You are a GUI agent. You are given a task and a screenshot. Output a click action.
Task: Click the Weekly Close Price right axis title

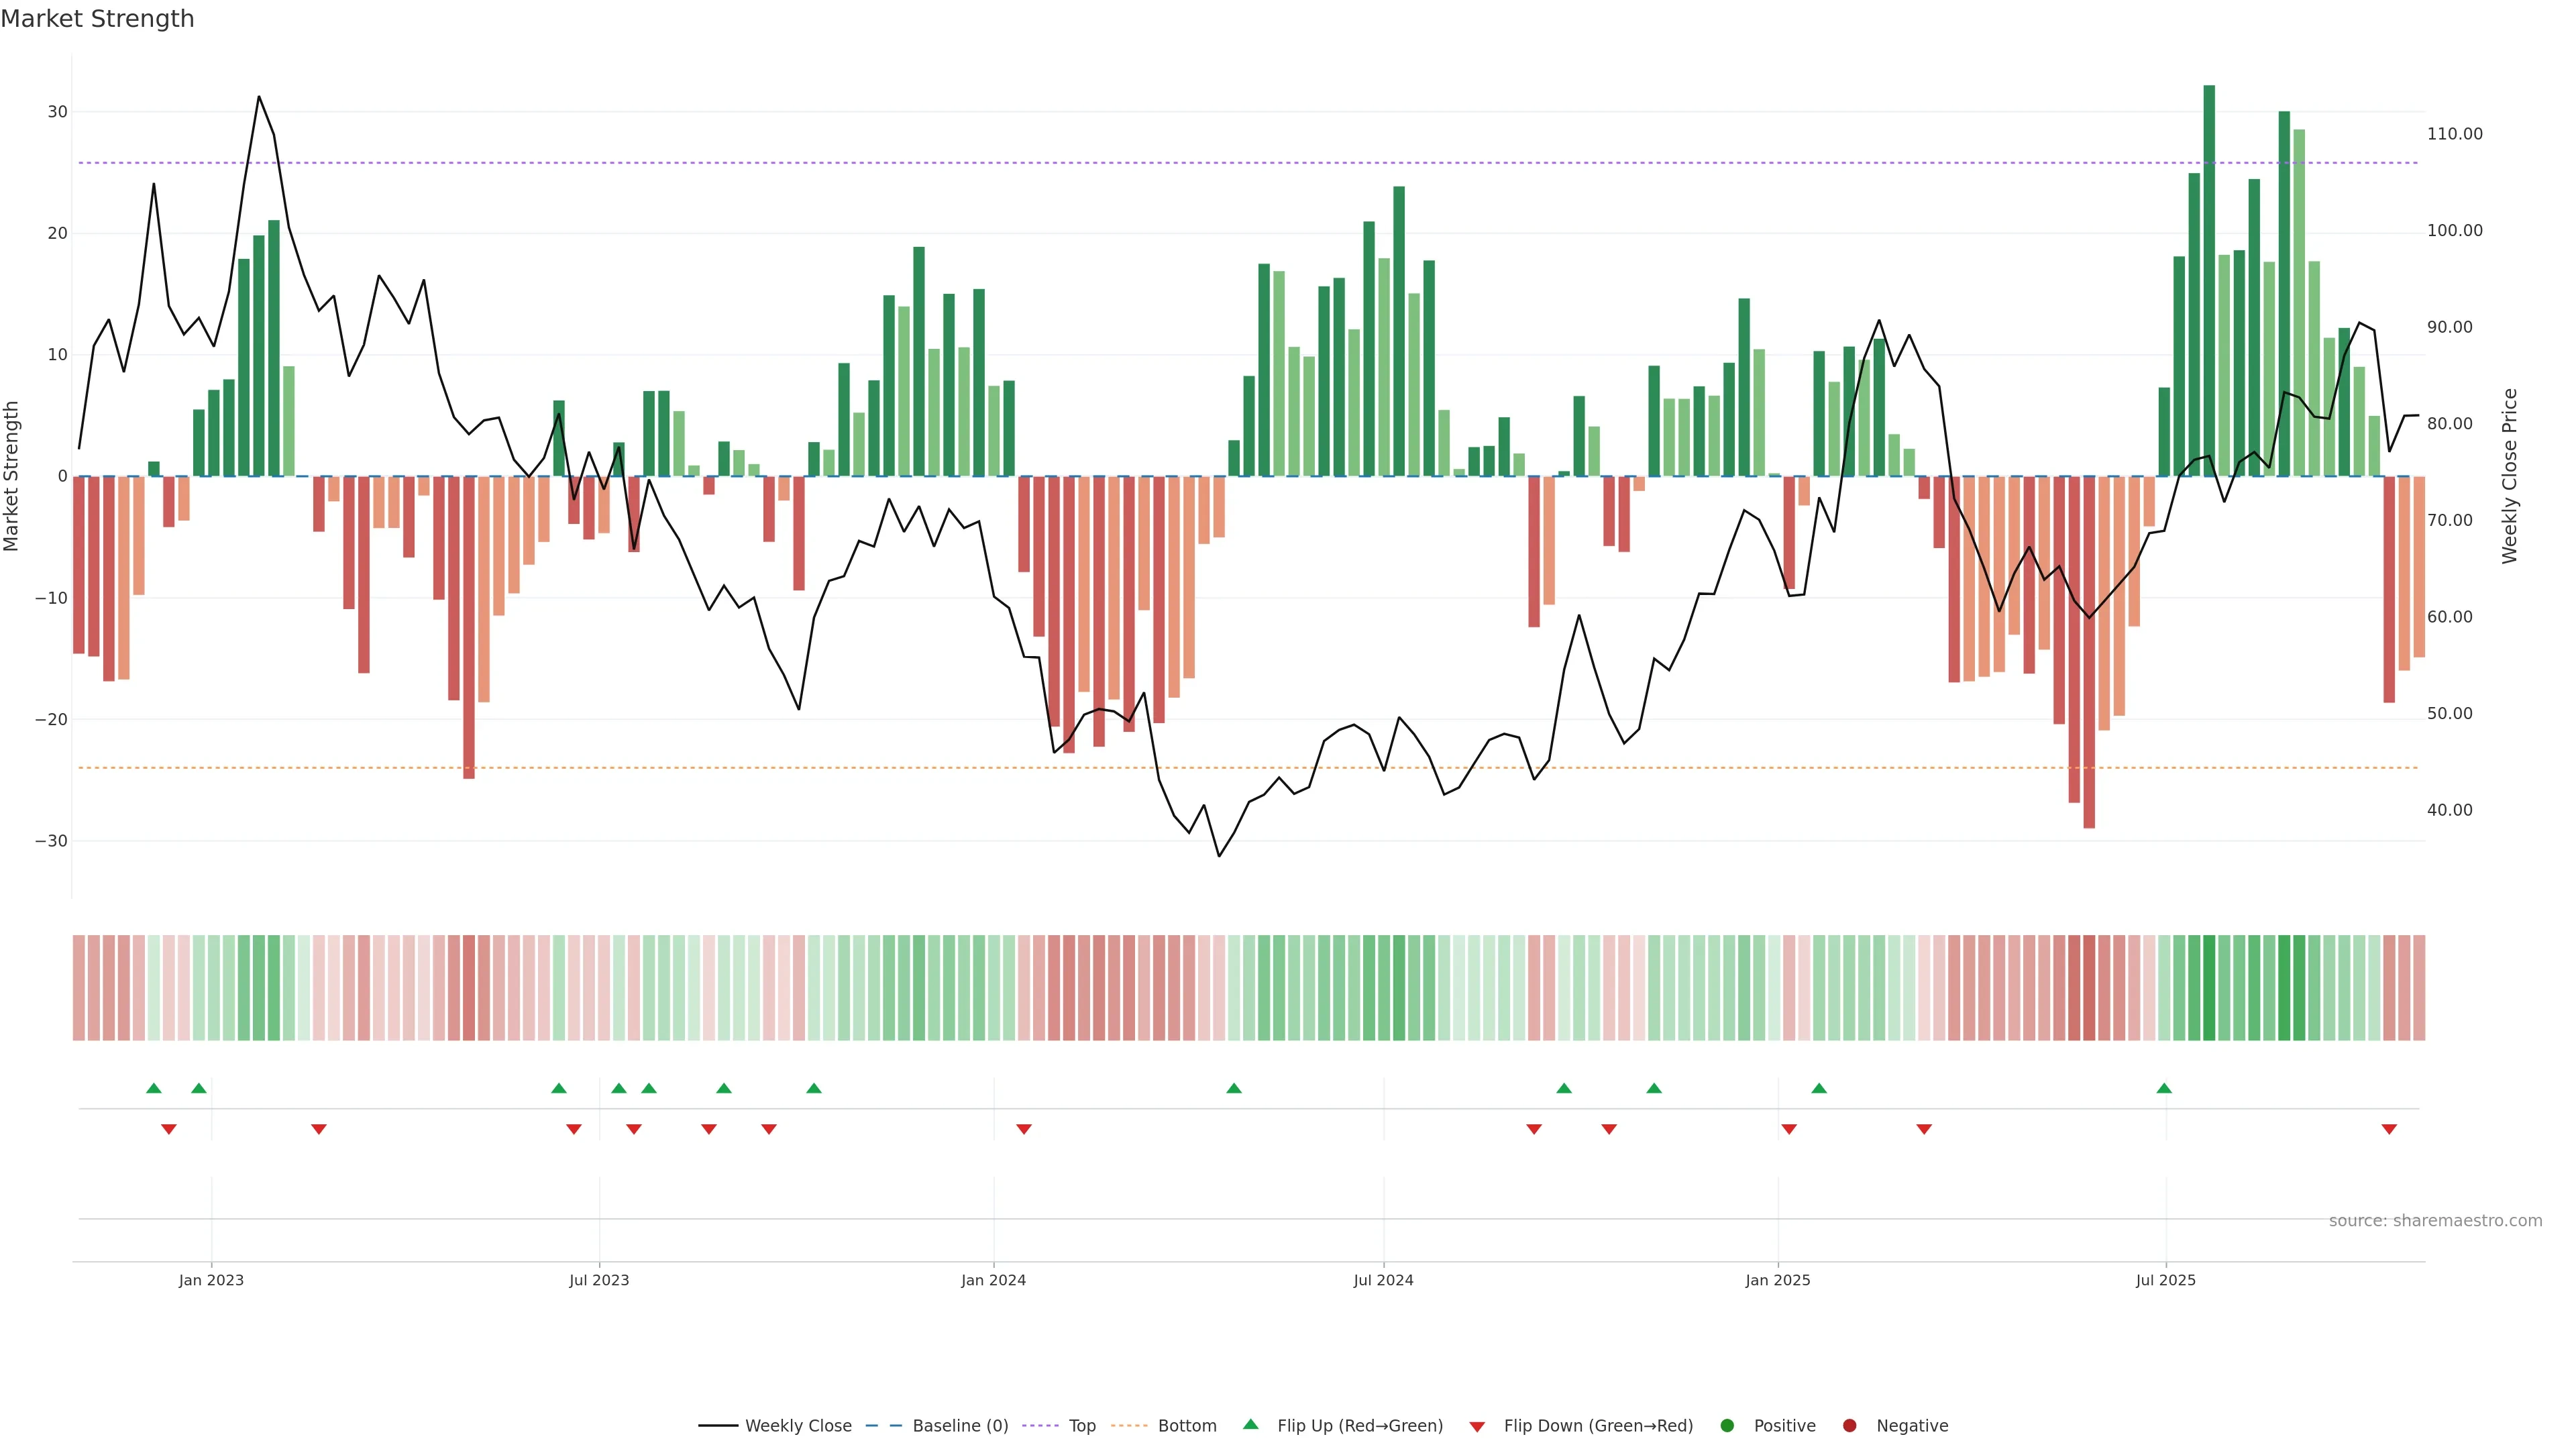[x=2509, y=476]
